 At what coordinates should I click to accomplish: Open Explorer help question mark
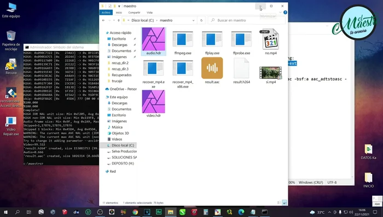coord(285,13)
